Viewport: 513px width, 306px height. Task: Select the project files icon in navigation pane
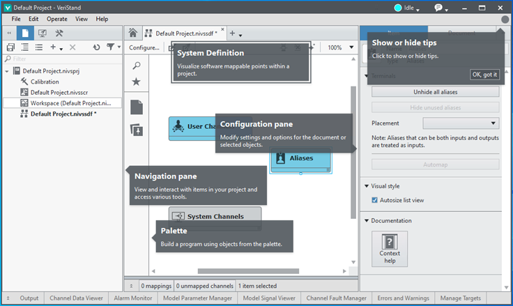pos(25,33)
